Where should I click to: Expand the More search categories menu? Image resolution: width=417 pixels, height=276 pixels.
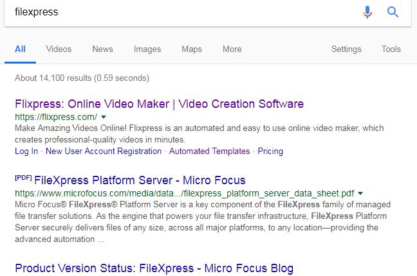(232, 49)
